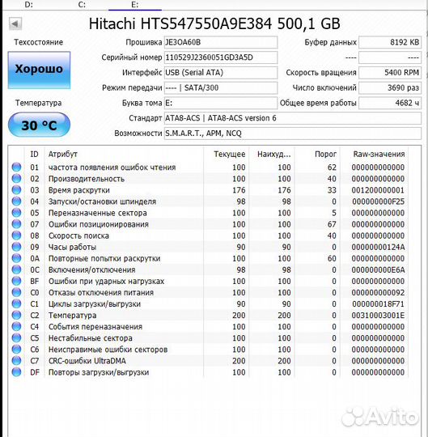Click the Атрибут column header
This screenshot has width=428, height=437.
coord(62,154)
